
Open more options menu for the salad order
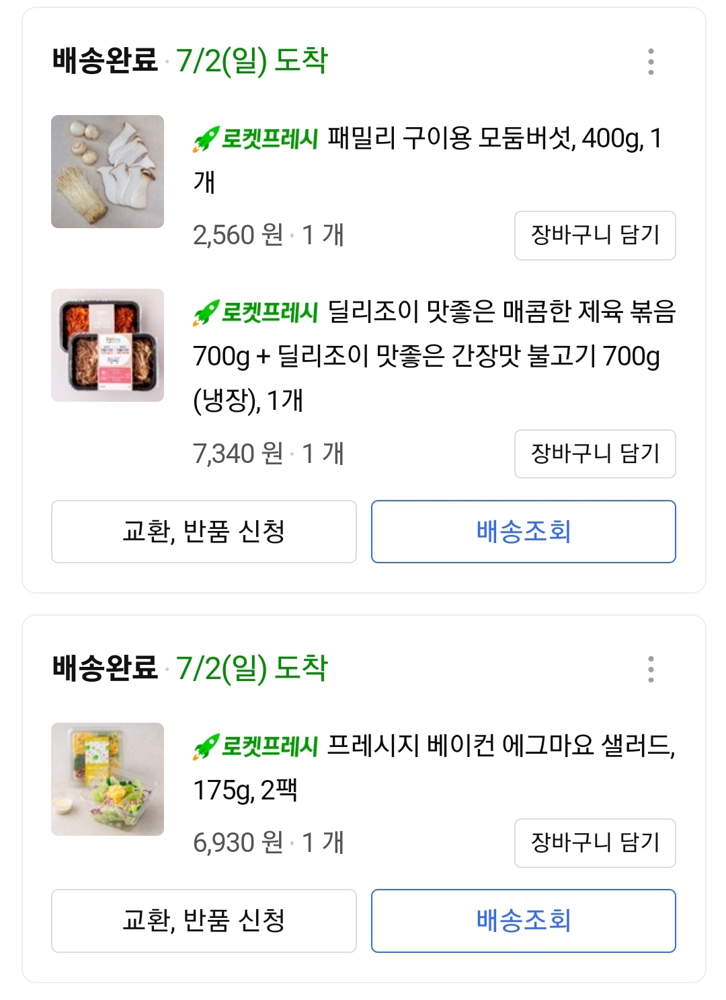coord(650,669)
